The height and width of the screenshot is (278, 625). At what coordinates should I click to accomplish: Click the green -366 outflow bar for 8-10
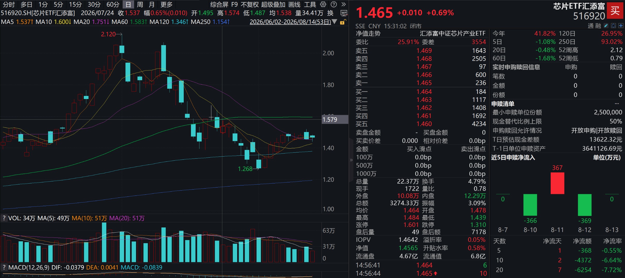530,205
